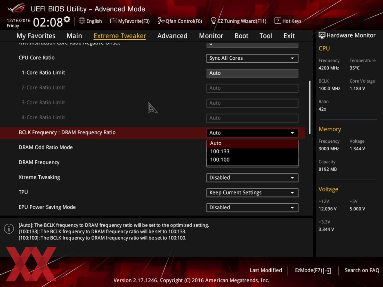
Task: Click the ROG logo in the header
Action: 16,8
